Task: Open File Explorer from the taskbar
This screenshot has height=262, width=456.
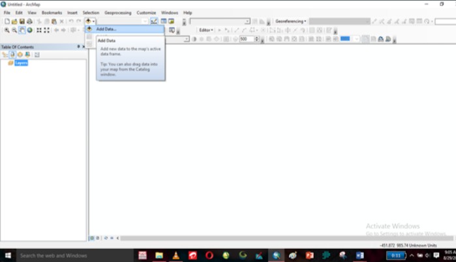Action: point(159,255)
